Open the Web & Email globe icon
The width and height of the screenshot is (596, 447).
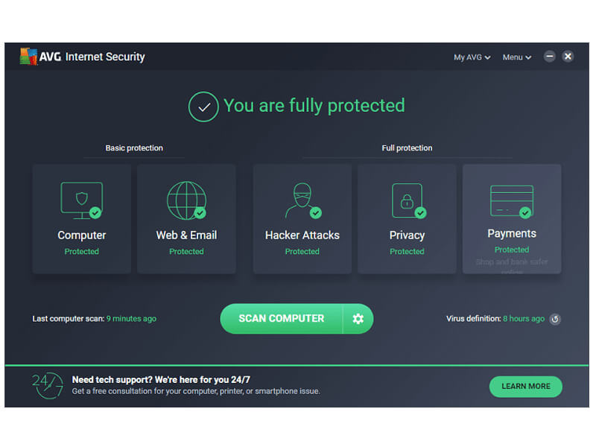187,200
